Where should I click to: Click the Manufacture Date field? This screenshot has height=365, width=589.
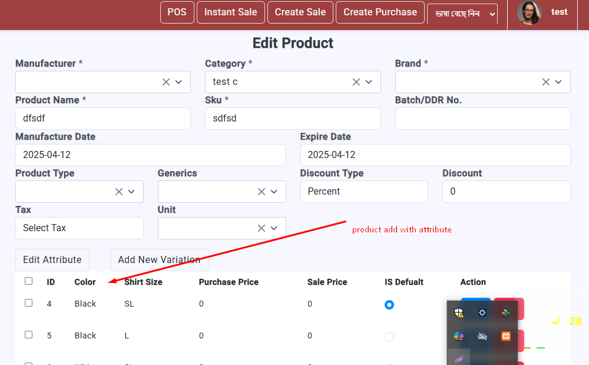[151, 155]
